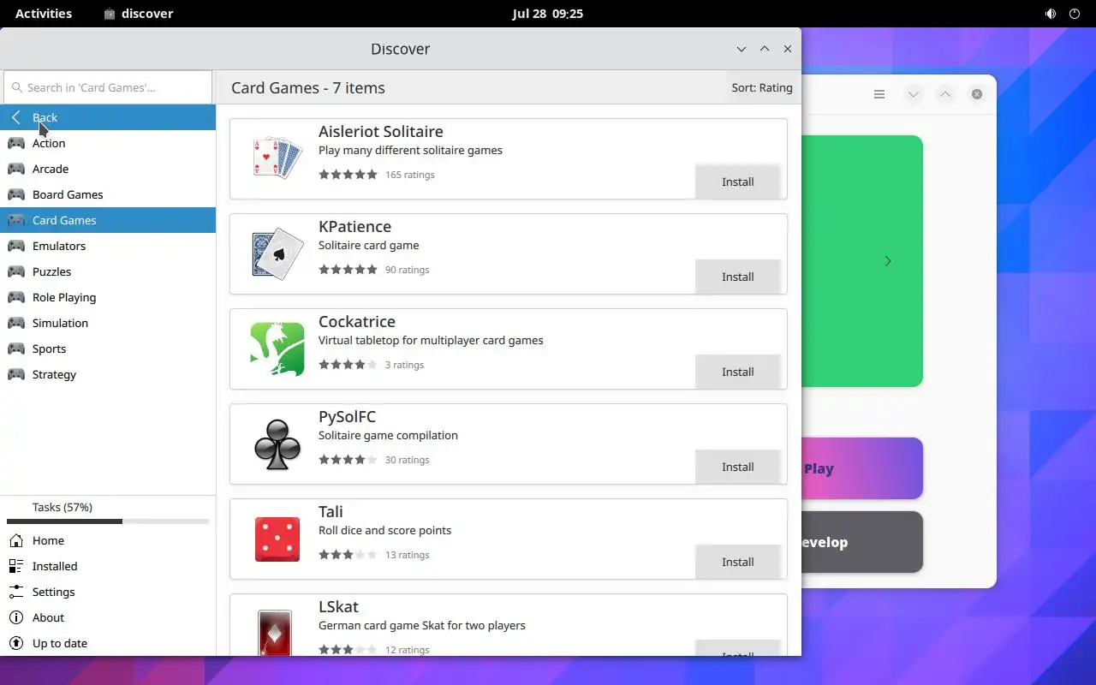Go Back to the previous category list

tap(108, 117)
